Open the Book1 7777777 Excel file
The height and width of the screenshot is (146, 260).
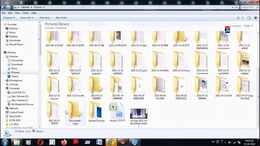click(117, 112)
